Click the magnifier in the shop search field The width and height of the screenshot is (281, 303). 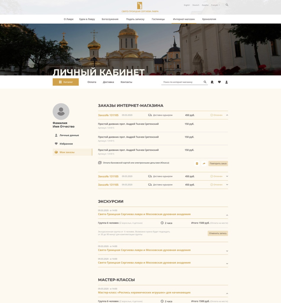[x=205, y=82]
